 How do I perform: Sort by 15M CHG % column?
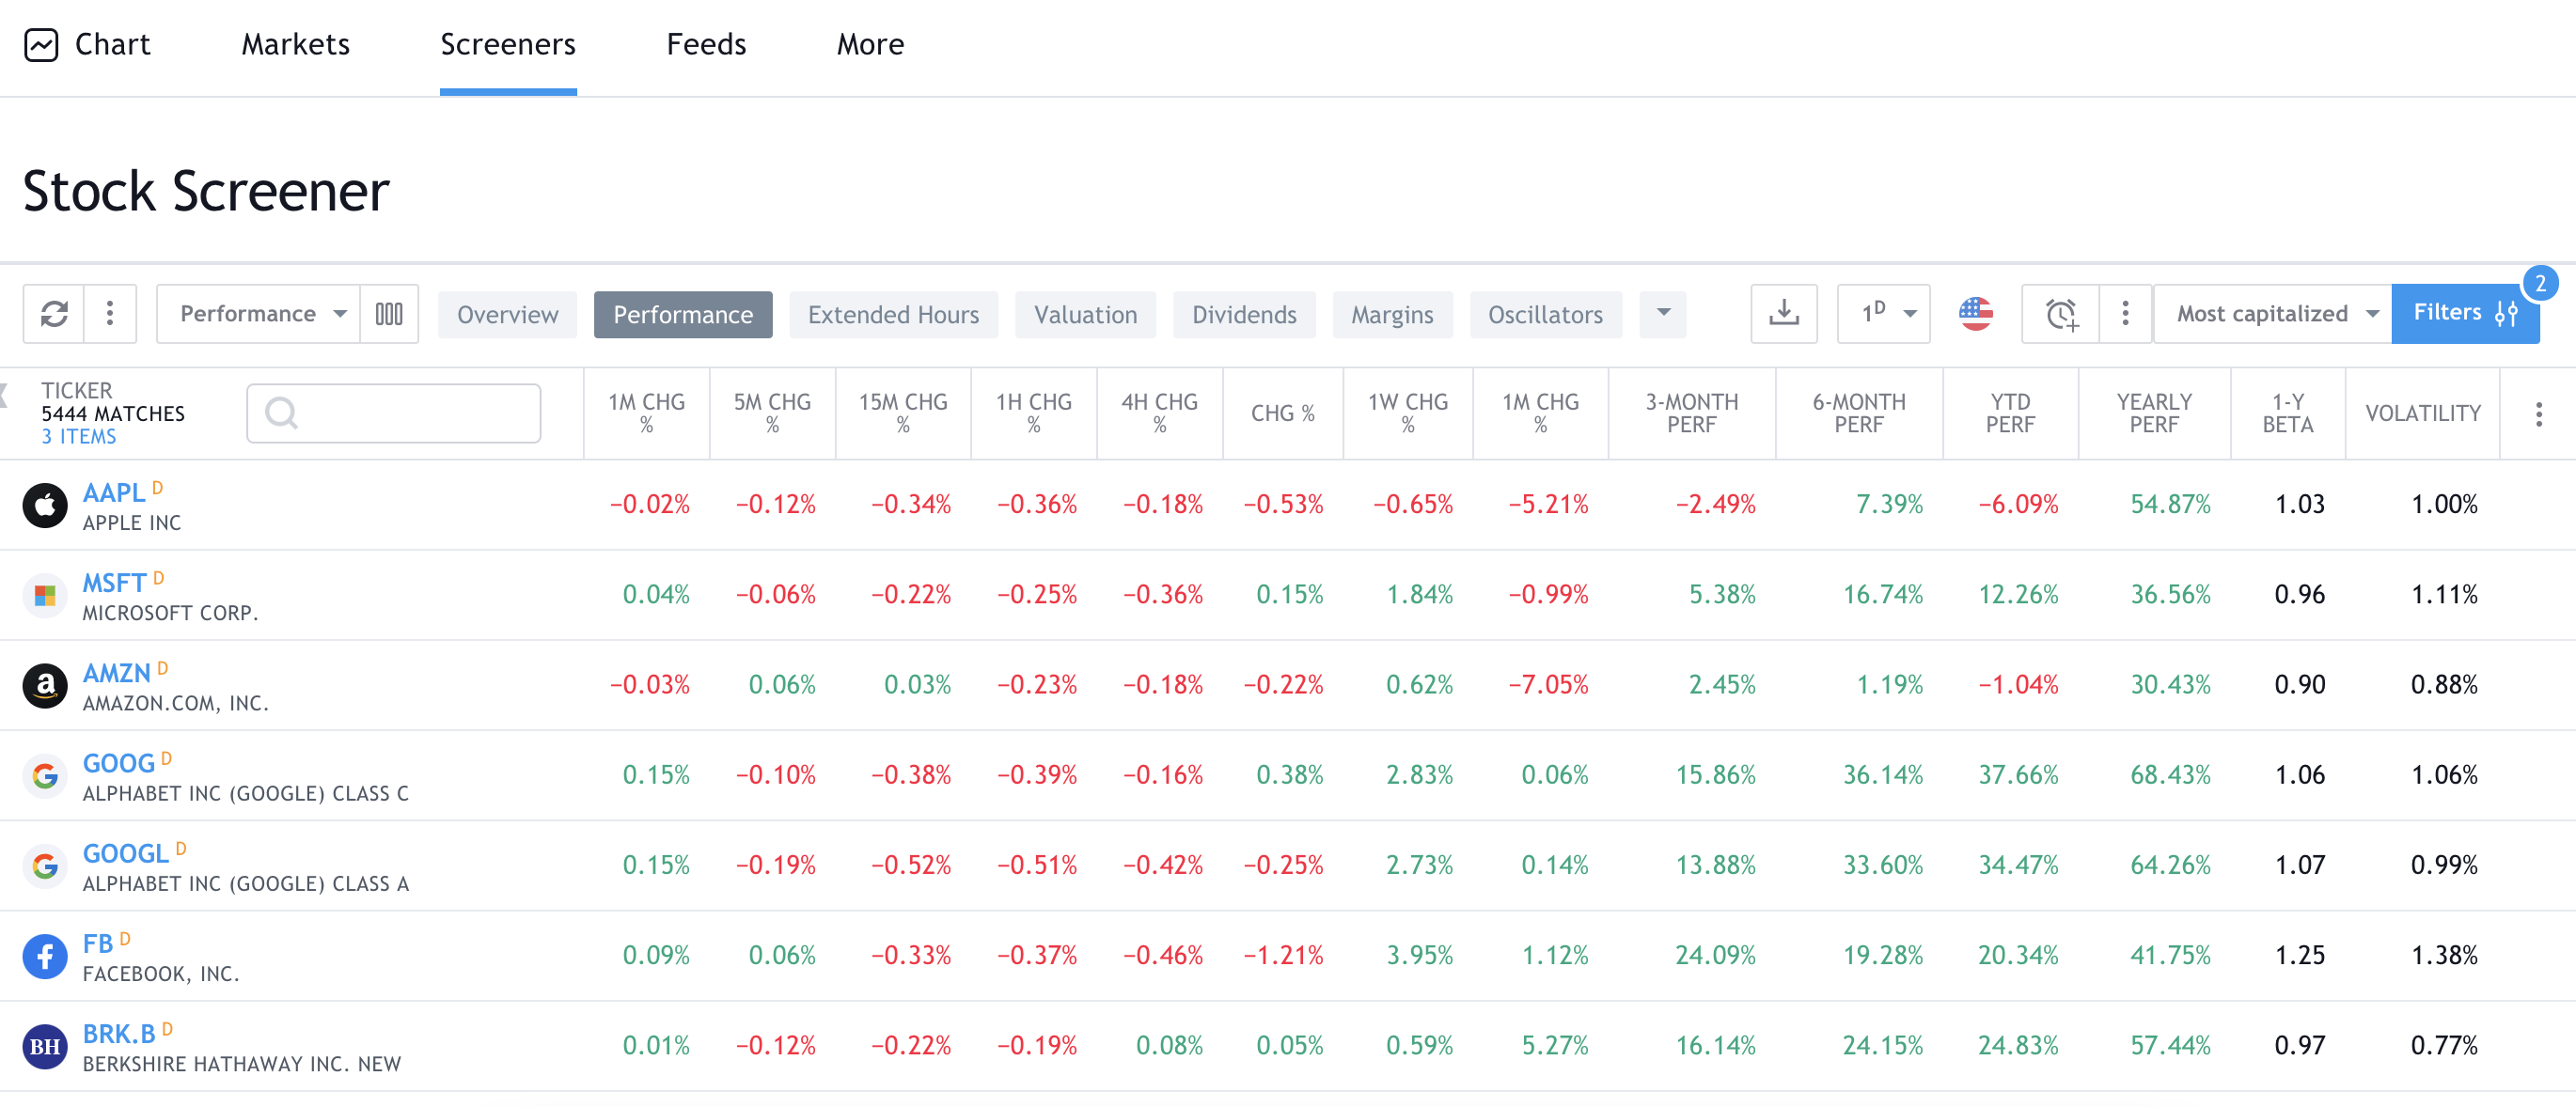click(903, 414)
